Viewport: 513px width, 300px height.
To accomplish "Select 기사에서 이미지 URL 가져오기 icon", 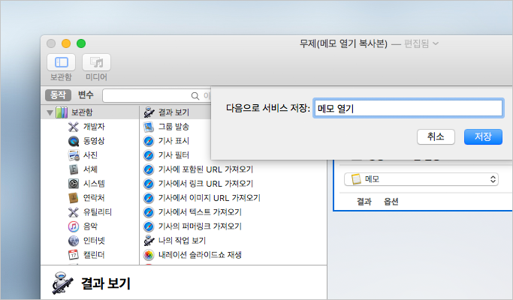I will [x=149, y=198].
